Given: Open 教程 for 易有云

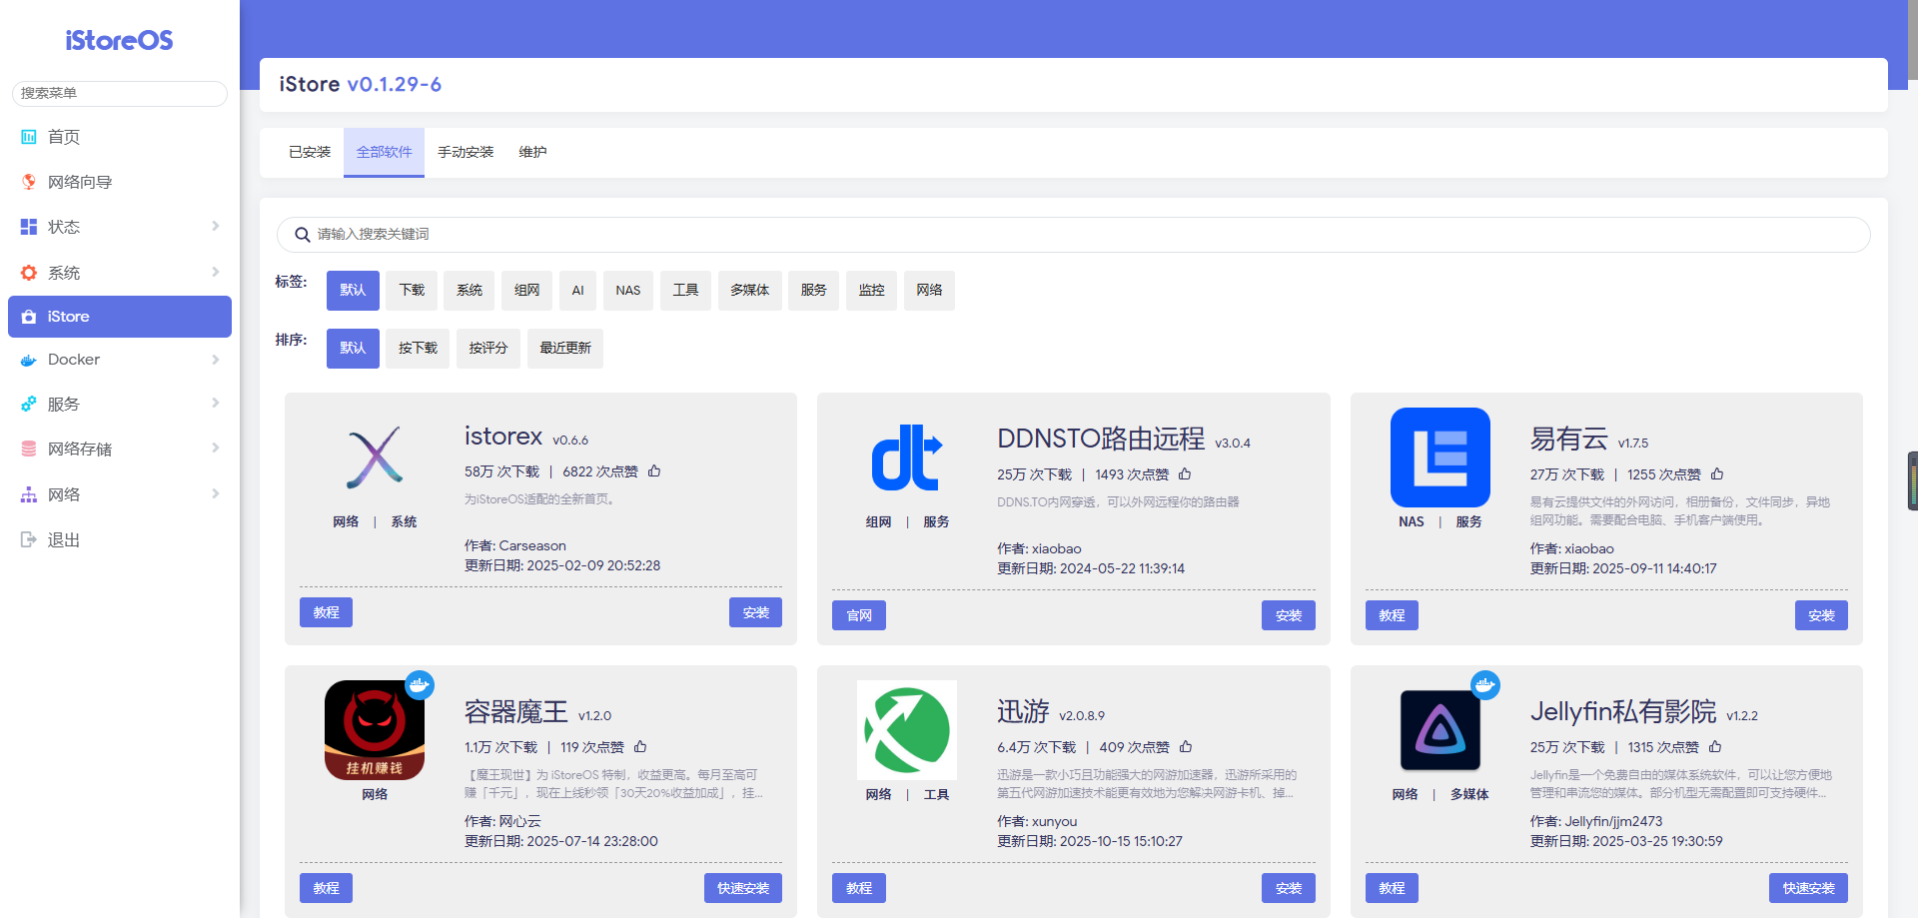Looking at the screenshot, I should point(1392,615).
